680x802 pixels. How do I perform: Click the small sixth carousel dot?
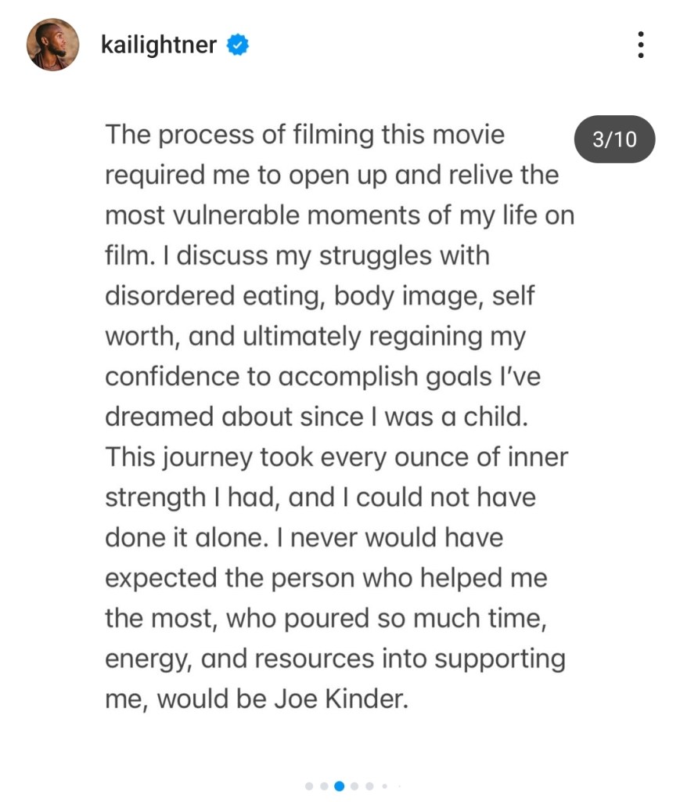point(383,786)
